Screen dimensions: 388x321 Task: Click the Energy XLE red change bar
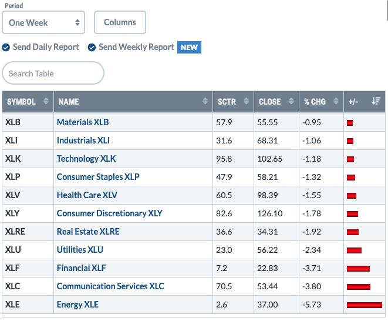[365, 305]
